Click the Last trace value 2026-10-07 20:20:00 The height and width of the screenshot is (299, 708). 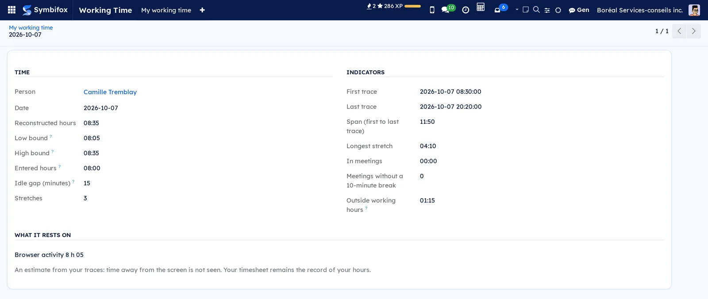tap(451, 107)
